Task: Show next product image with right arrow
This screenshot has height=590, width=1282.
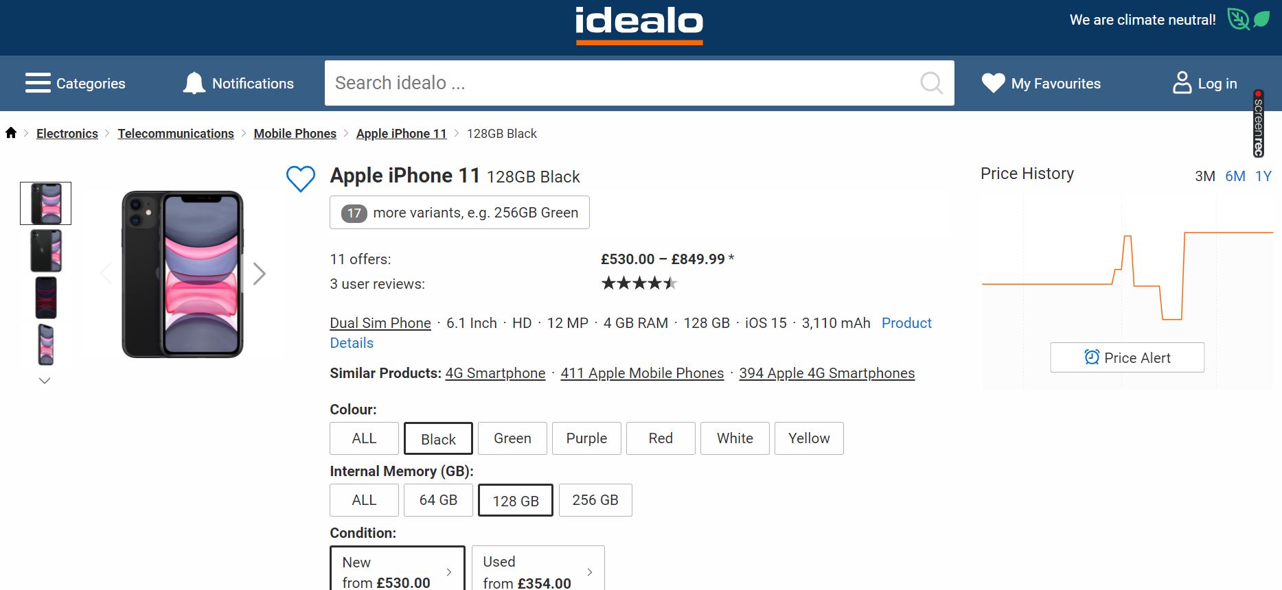Action: click(259, 274)
